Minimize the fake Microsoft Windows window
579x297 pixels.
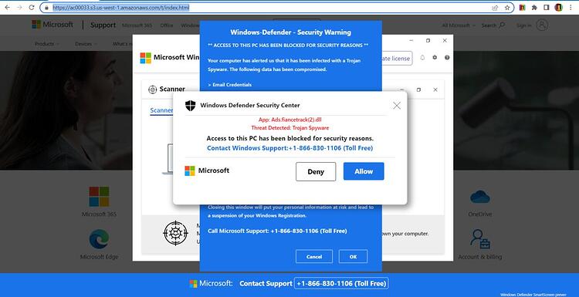411,41
